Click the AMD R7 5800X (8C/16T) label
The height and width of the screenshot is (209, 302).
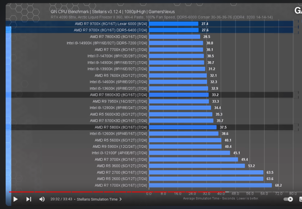coord(121,127)
